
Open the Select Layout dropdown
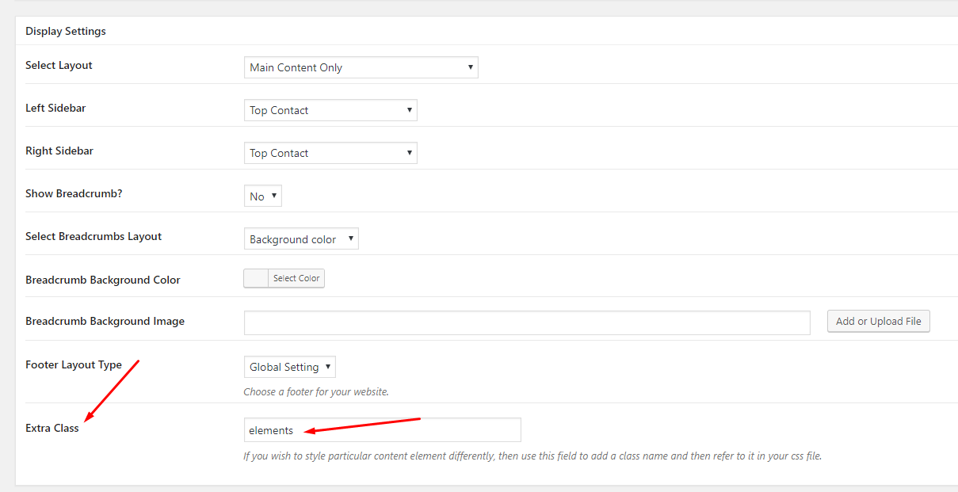[x=361, y=67]
